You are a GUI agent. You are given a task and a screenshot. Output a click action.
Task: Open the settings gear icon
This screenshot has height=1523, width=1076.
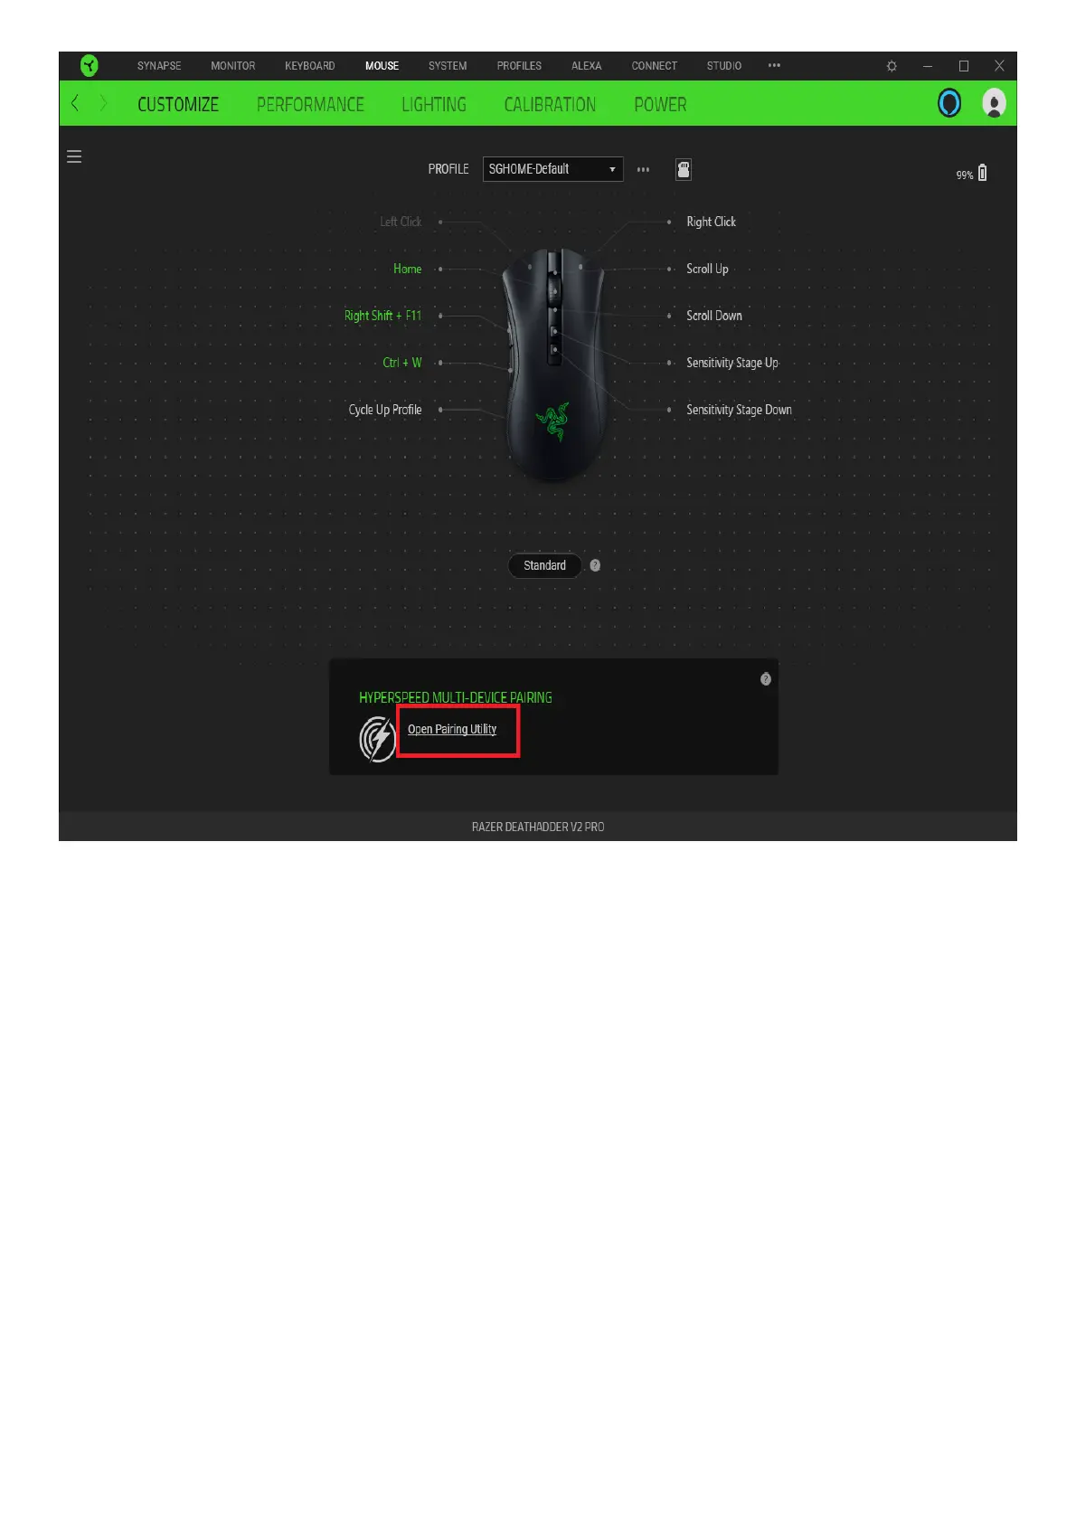[x=892, y=66]
